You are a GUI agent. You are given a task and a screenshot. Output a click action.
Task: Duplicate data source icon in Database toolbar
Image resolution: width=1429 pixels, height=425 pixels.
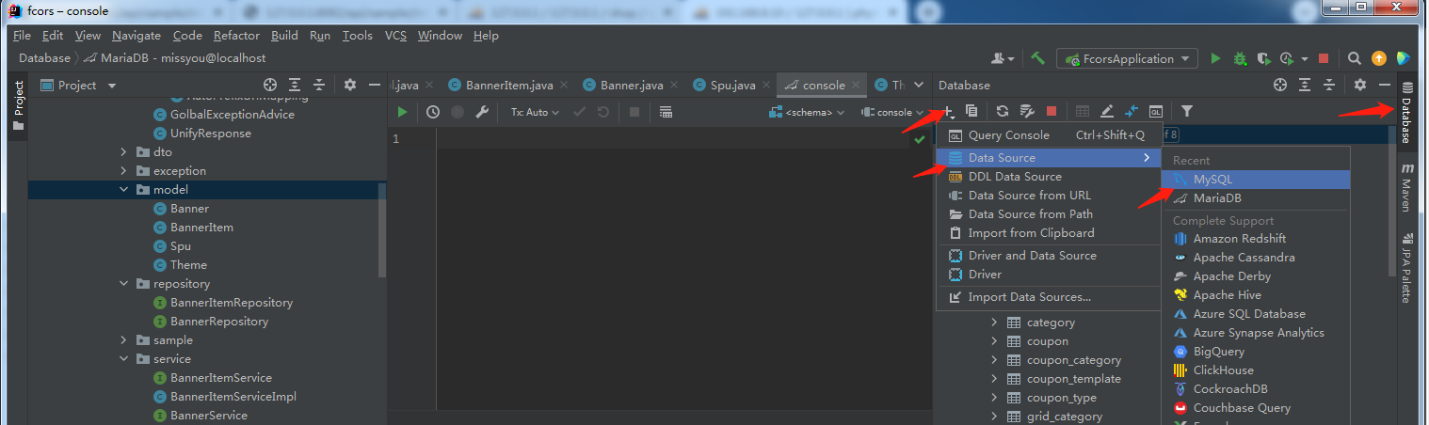[971, 111]
